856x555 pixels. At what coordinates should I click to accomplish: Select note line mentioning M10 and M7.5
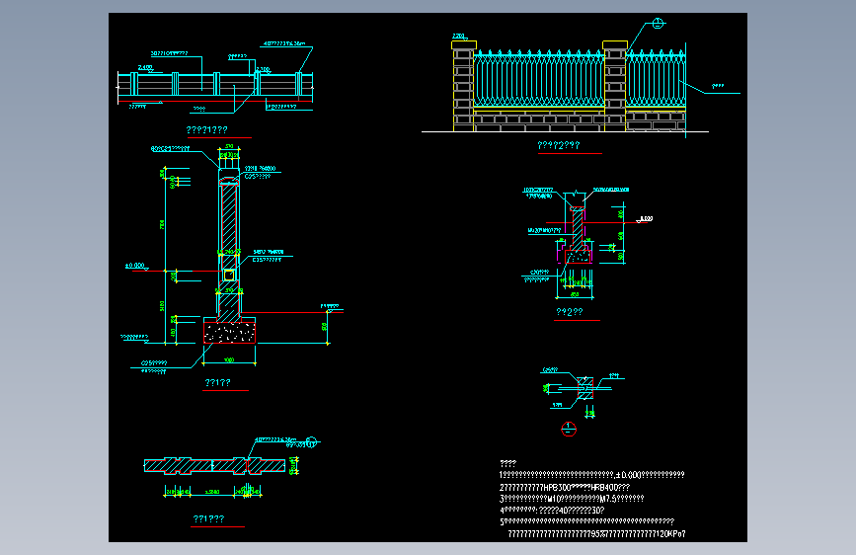tap(572, 499)
